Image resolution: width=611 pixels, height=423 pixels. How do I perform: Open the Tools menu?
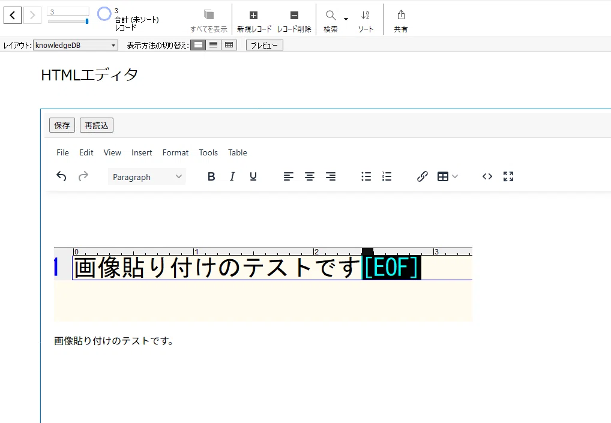point(208,152)
